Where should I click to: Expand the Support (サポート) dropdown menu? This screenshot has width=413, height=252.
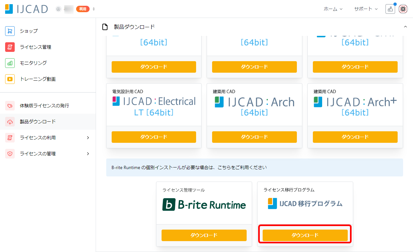click(366, 9)
